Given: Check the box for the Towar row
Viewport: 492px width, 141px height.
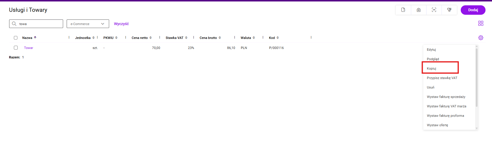Looking at the screenshot, I should (x=16, y=48).
